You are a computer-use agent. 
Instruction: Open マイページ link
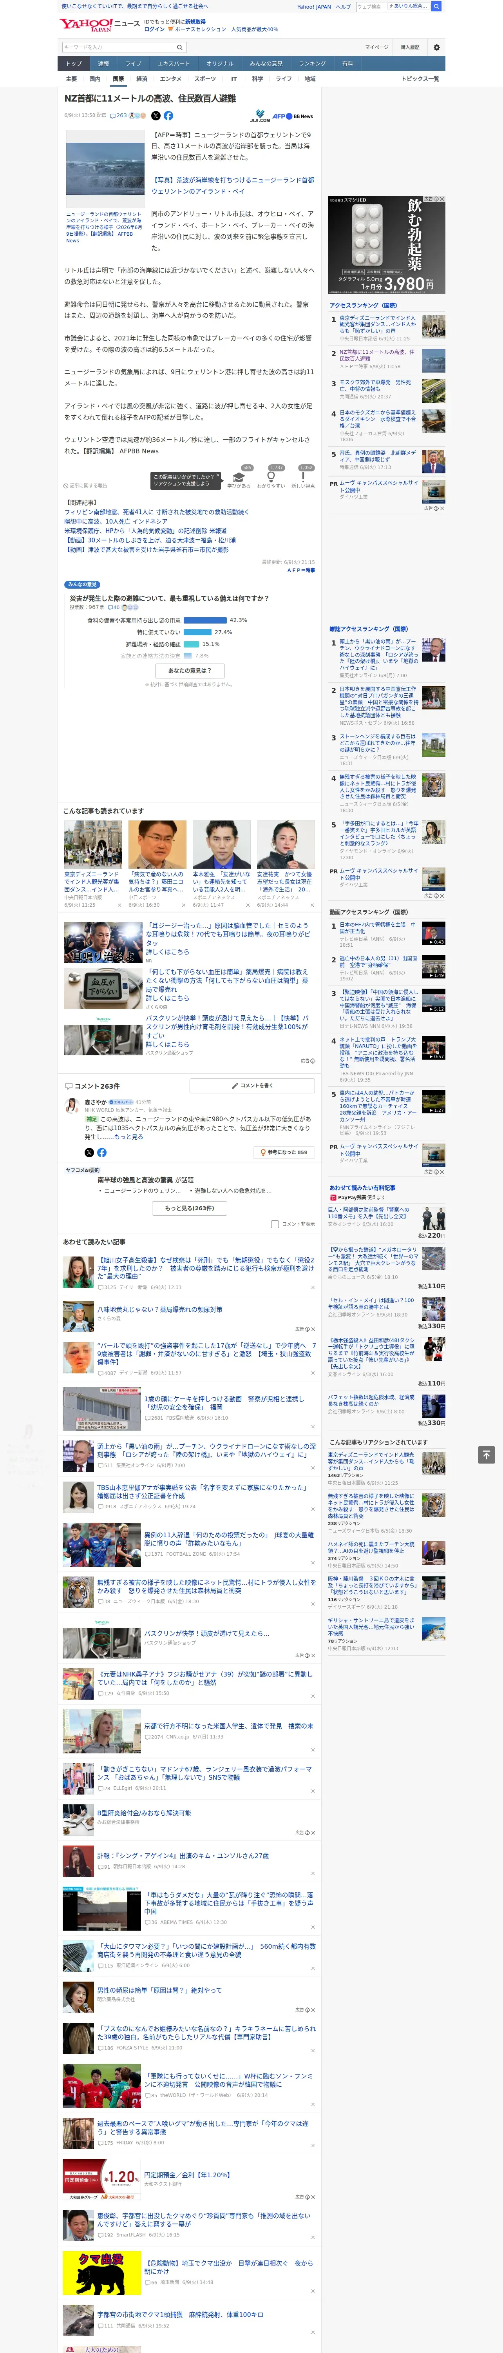376,47
